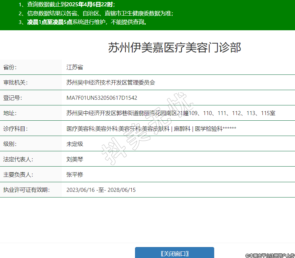
Task: Click the 关闭窗口 button
Action: (174, 253)
